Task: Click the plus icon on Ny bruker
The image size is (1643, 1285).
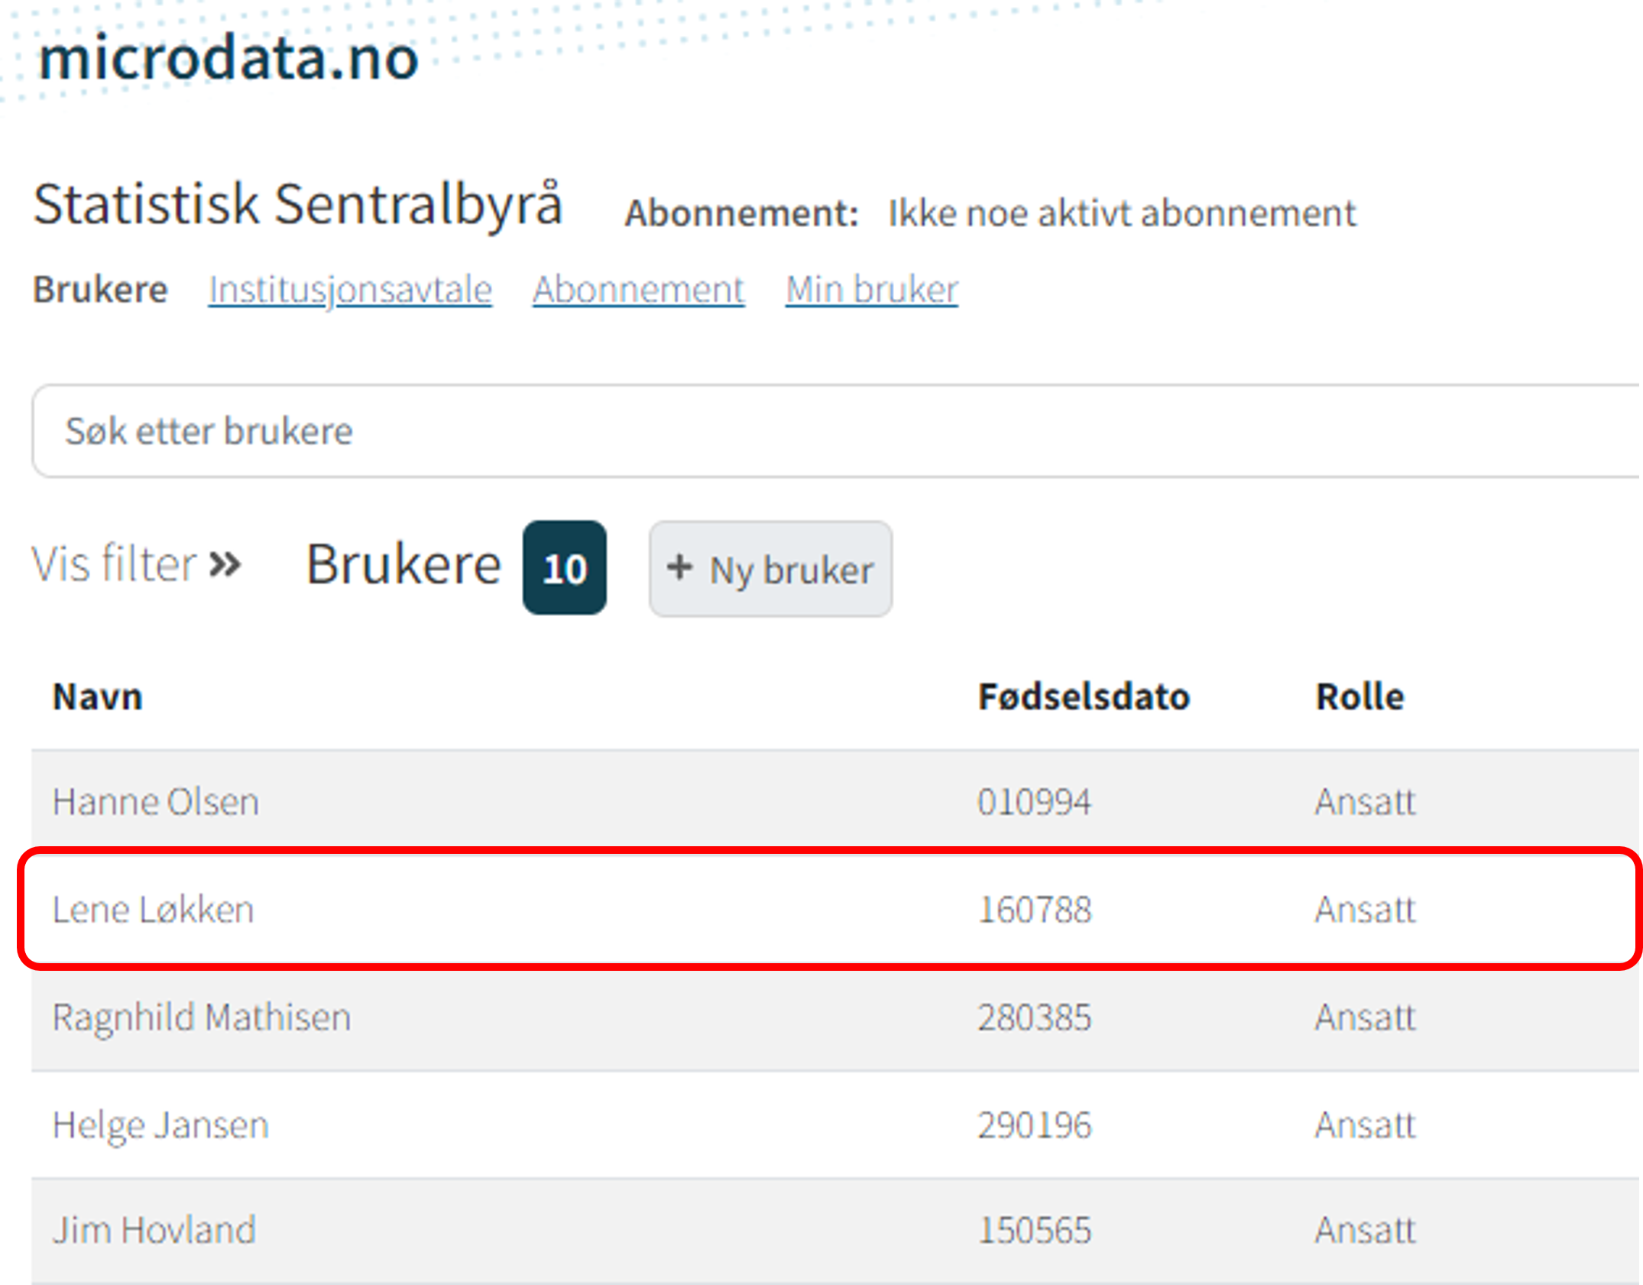Action: coord(679,568)
